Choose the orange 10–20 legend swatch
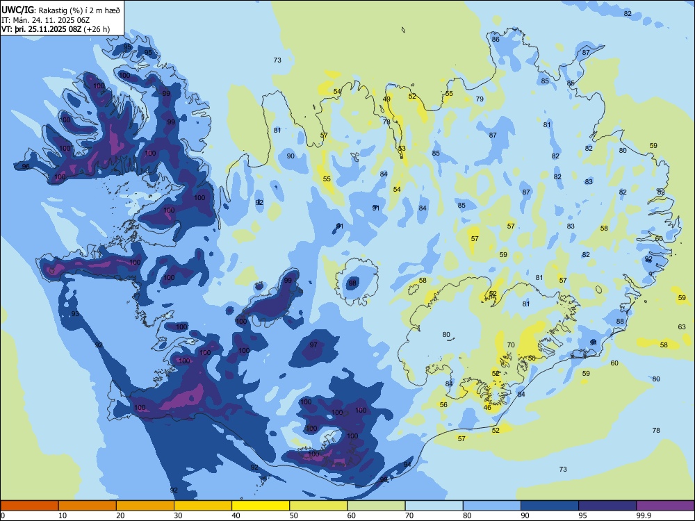The height and width of the screenshot is (521, 695). [x=88, y=506]
